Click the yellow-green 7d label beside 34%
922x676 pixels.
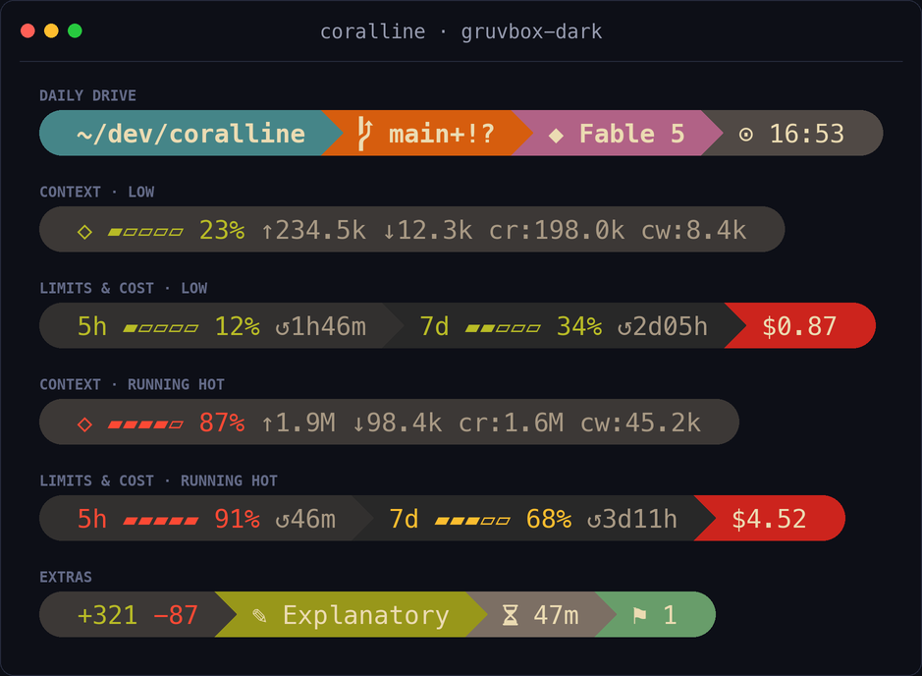click(435, 326)
